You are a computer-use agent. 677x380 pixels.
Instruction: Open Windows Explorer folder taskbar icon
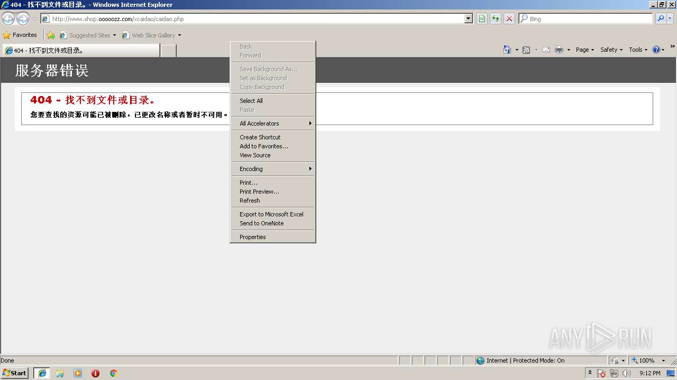[60, 373]
